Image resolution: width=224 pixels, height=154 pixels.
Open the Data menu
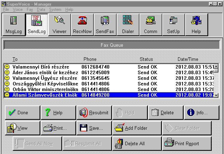click(x=41, y=9)
